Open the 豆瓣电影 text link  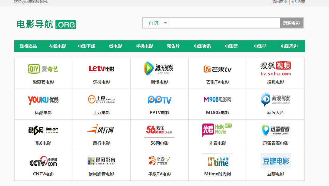(275, 174)
